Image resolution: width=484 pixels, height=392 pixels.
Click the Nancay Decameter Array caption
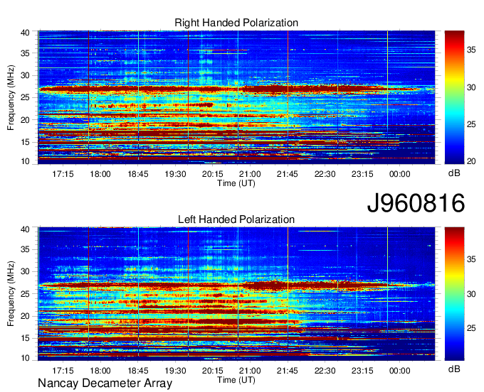click(x=105, y=383)
